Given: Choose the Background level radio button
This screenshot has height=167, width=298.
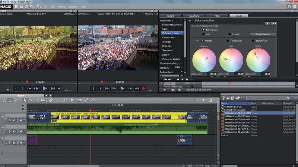Looking at the screenshot, I should (x=253, y=40).
